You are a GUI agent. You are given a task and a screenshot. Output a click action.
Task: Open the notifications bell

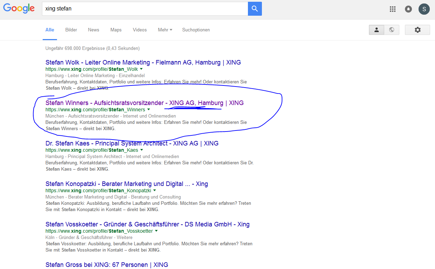(408, 9)
